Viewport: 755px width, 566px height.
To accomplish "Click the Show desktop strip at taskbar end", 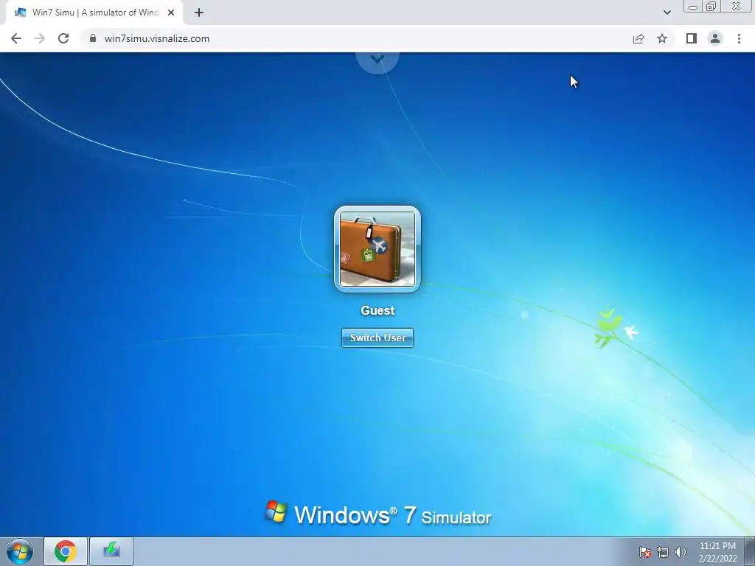I will [750, 551].
